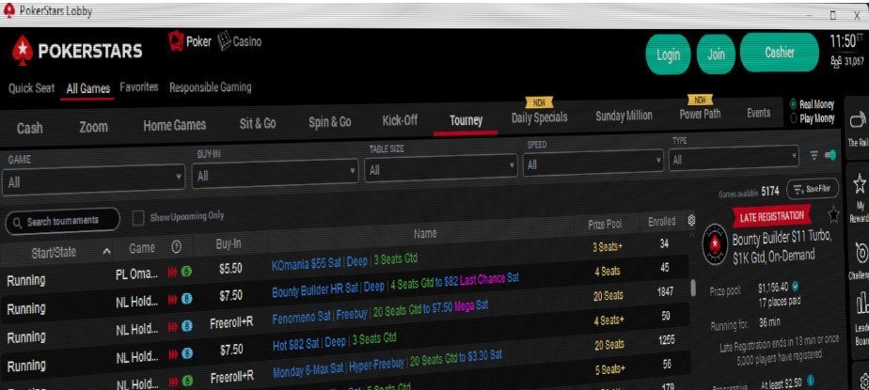The image size is (869, 390).
Task: Click the Bounty Builder tournament logo badge
Action: click(715, 243)
